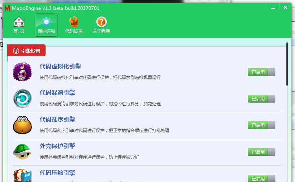
Task: Click the green turtle shell protection icon
Action: coord(22,151)
